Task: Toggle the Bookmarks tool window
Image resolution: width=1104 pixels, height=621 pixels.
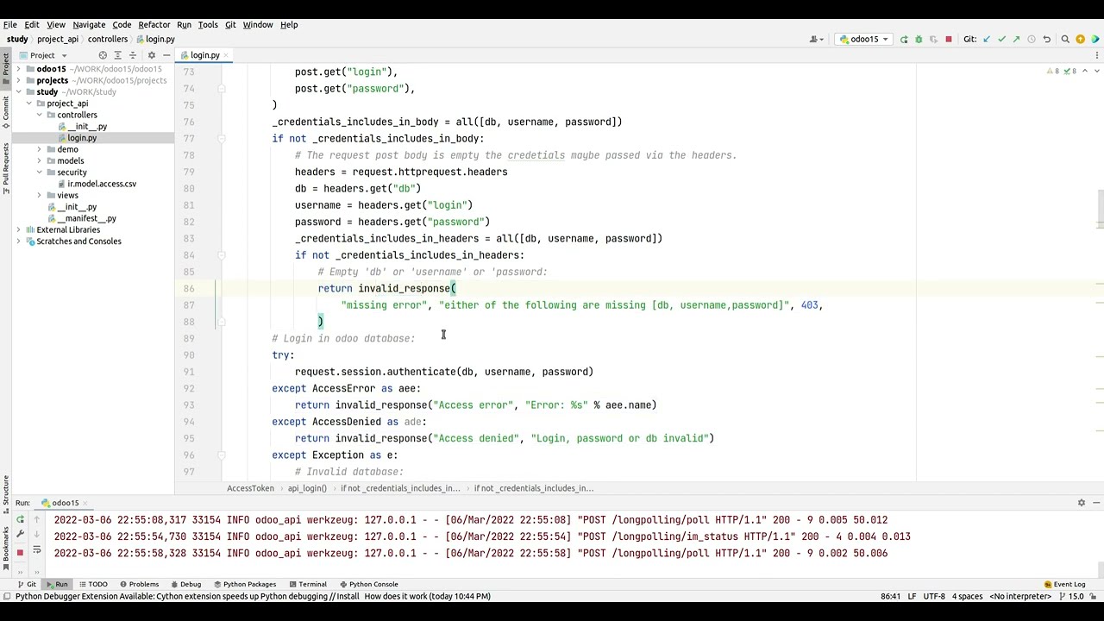Action: pos(5,547)
